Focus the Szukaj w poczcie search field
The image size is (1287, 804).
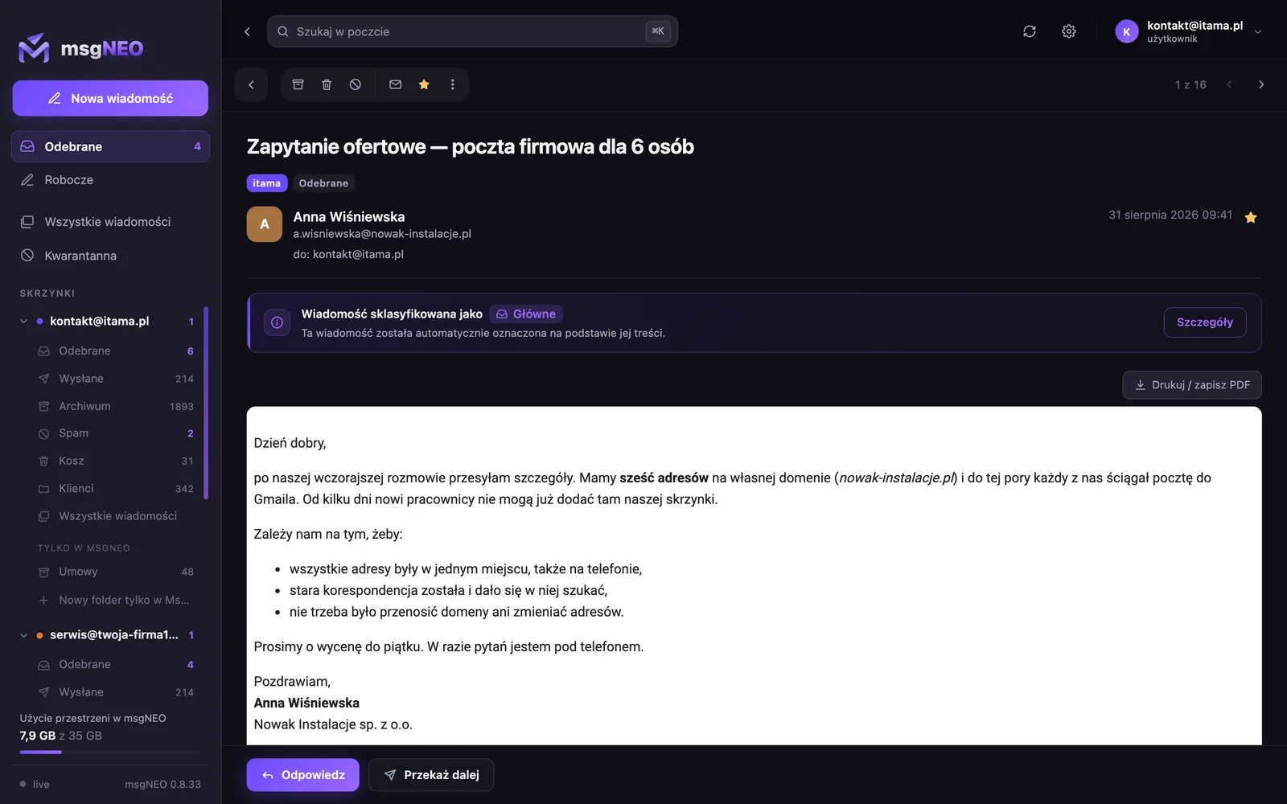click(472, 31)
